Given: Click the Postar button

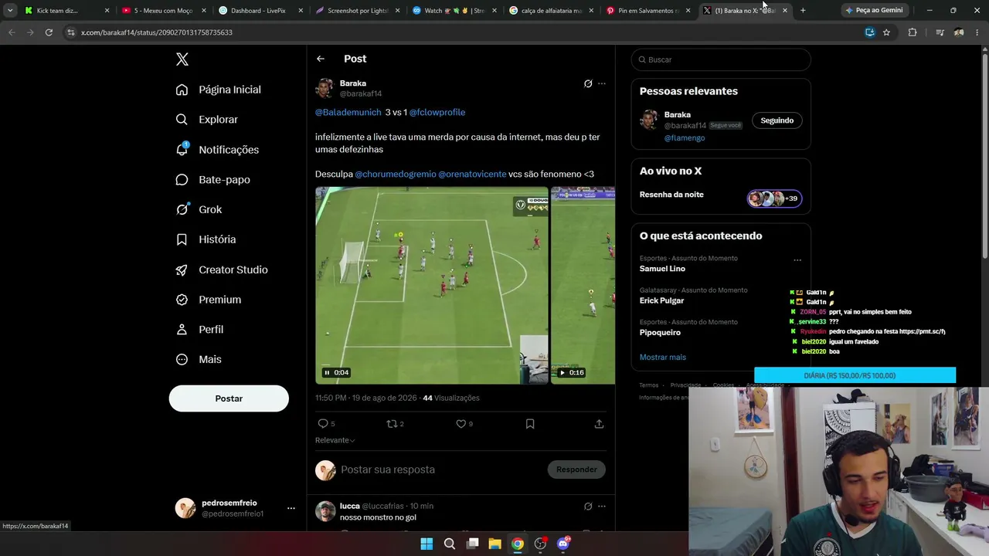Looking at the screenshot, I should pos(229,398).
